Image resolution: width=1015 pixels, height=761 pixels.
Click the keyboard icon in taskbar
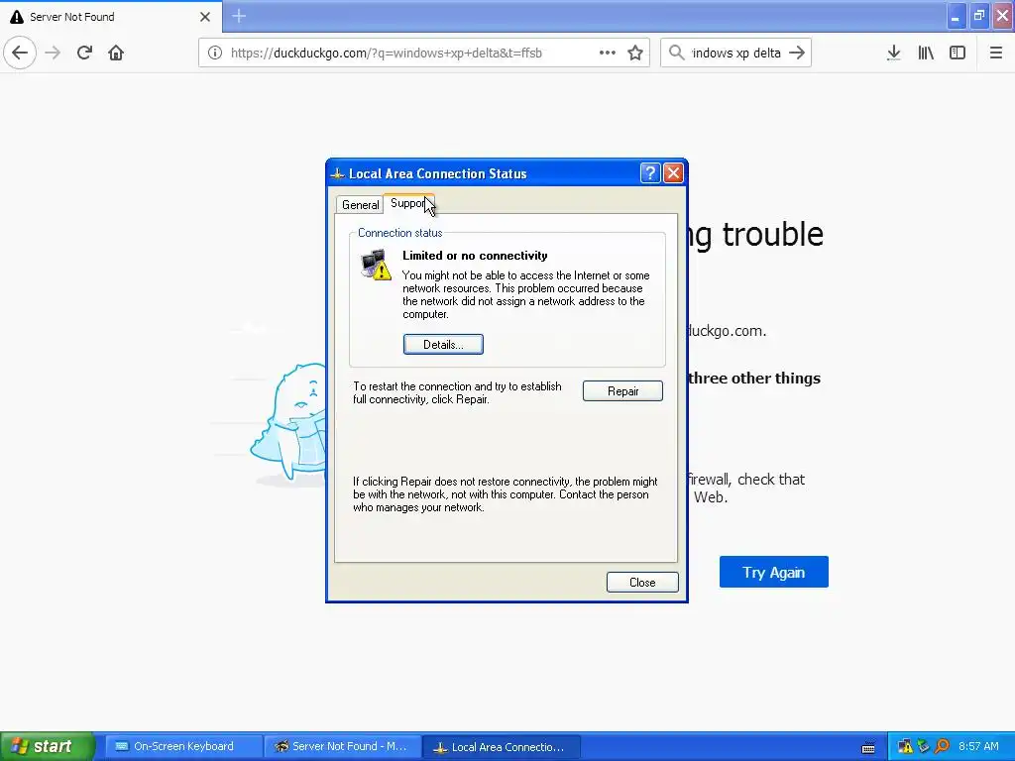point(868,748)
